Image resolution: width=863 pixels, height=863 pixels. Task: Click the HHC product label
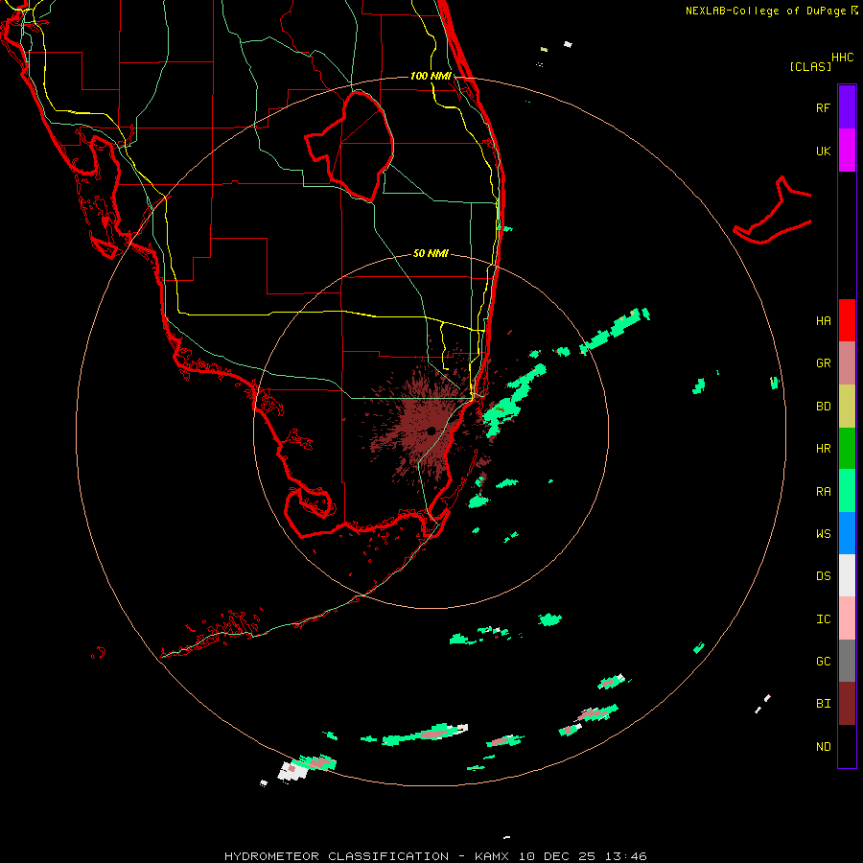pyautogui.click(x=843, y=58)
